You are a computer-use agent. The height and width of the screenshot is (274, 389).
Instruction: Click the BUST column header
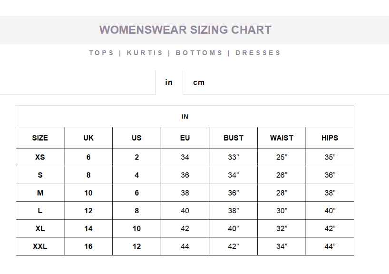233,138
